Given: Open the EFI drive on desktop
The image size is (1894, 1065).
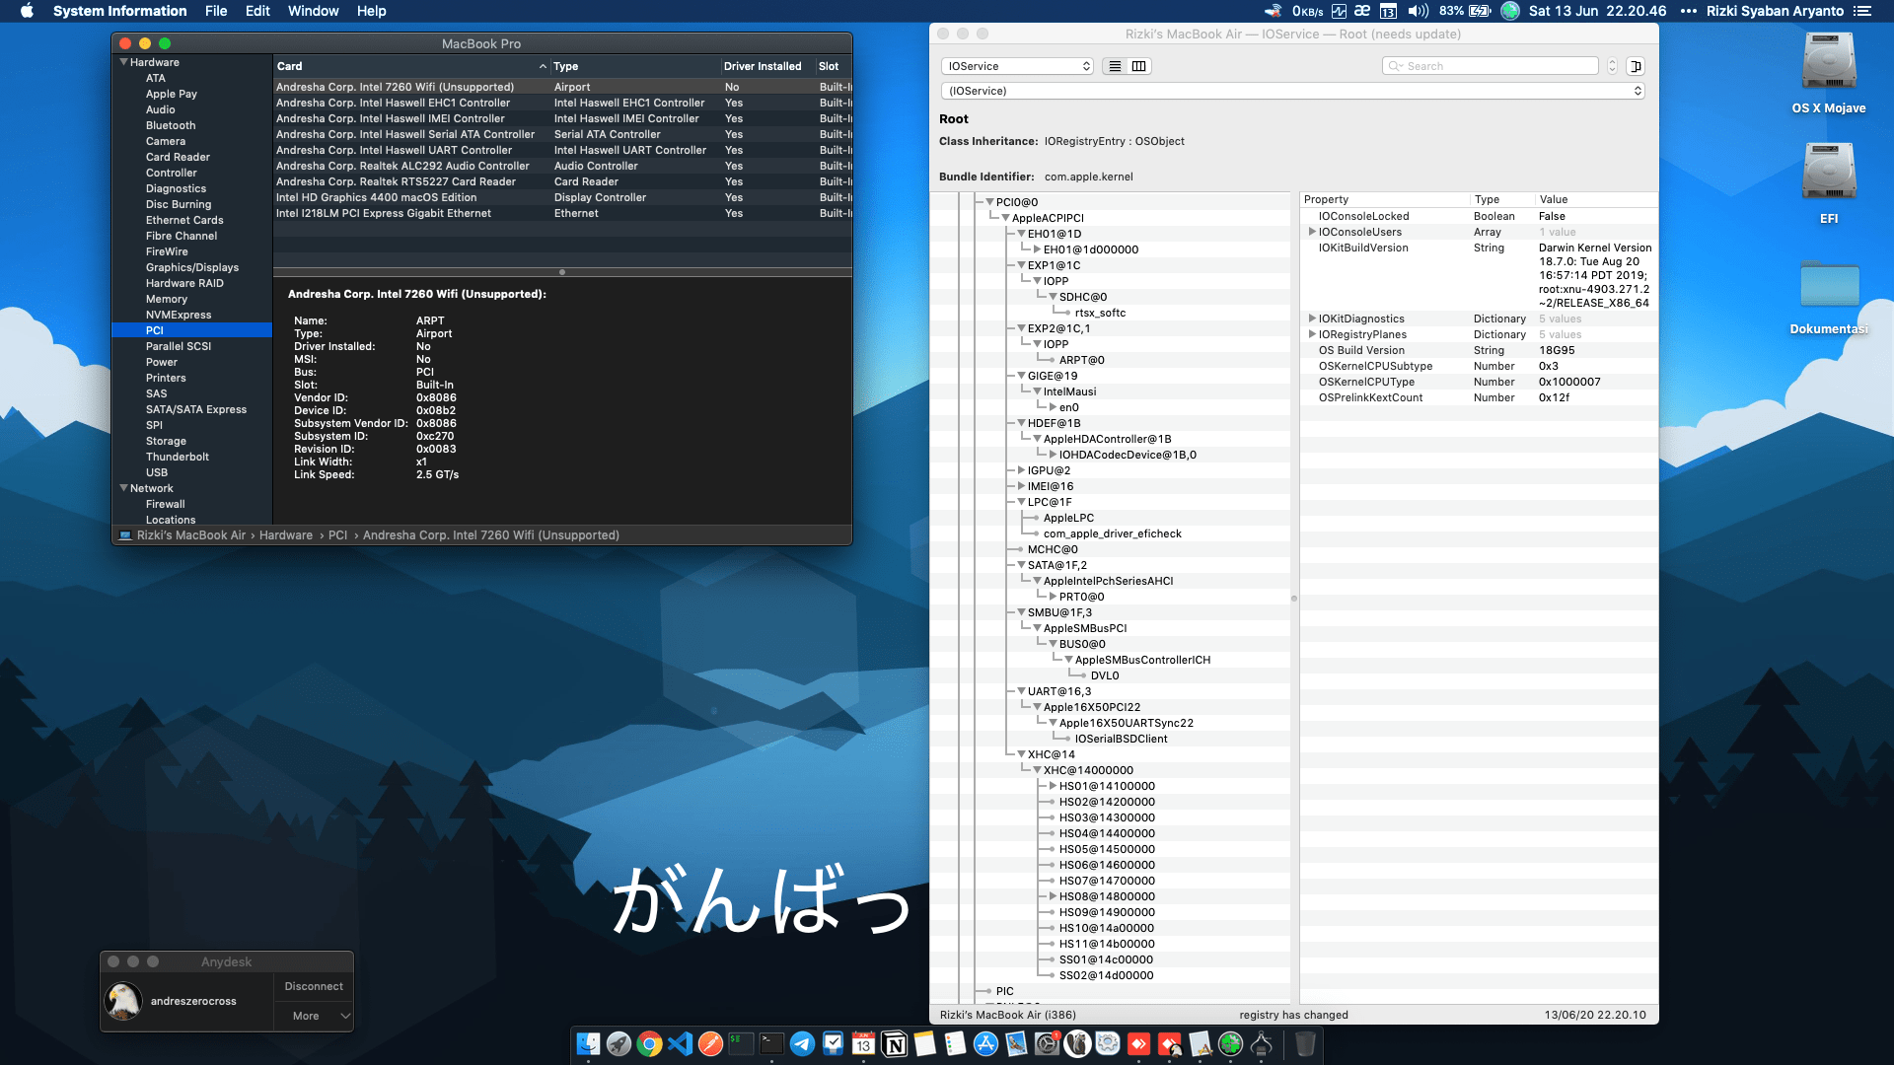Looking at the screenshot, I should coord(1829,172).
